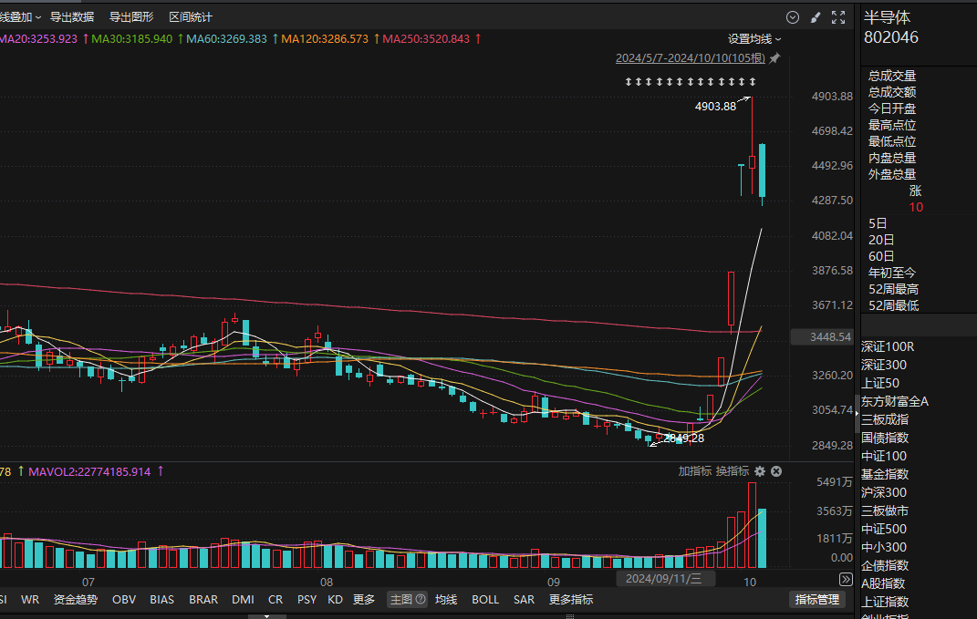Expand 更多指标 list of indicators

570,600
